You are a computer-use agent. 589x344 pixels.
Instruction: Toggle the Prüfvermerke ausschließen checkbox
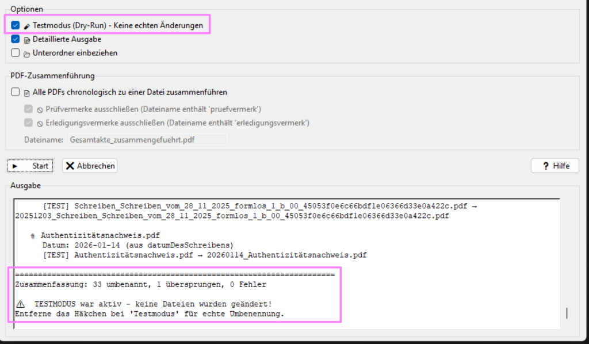[x=28, y=109]
